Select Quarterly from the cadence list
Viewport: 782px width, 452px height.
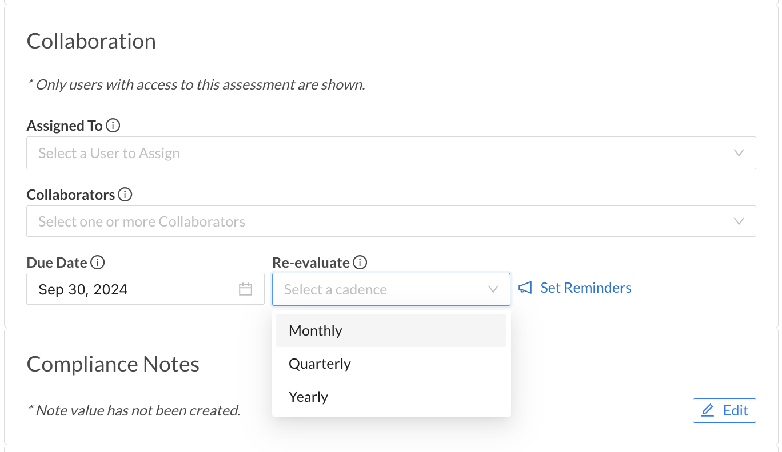320,364
